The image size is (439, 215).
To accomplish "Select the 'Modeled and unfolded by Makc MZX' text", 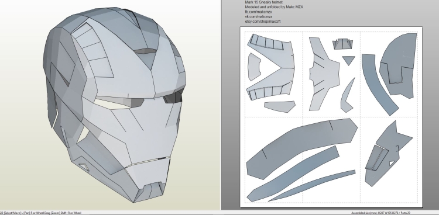I will (274, 7).
